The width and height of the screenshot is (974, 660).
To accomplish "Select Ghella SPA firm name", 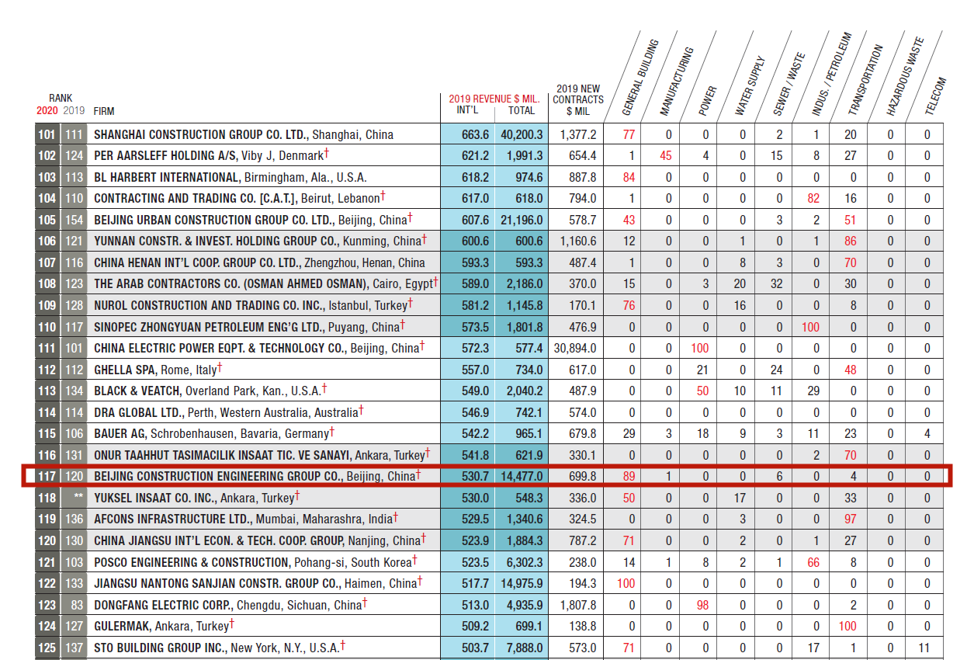I will 126,370.
